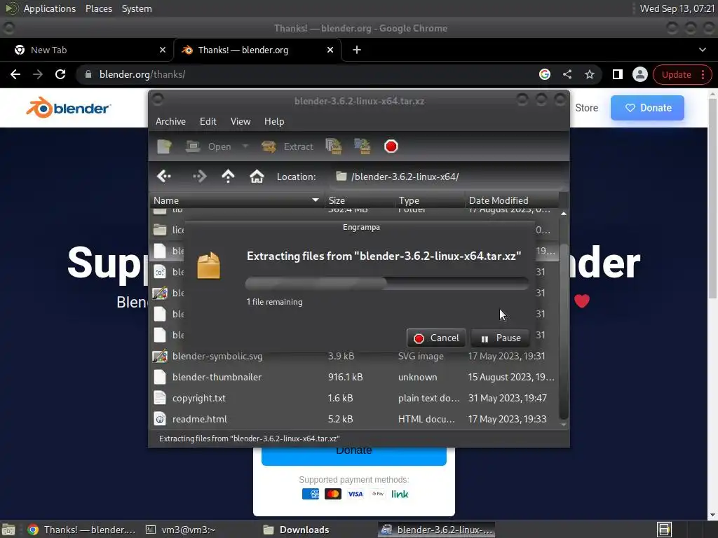This screenshot has height=538, width=718.
Task: Go up one folder level in archive
Action: click(x=228, y=176)
